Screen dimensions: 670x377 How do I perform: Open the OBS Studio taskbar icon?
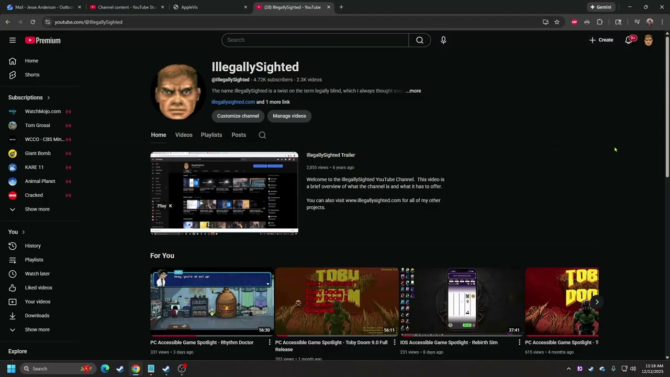[x=182, y=369]
